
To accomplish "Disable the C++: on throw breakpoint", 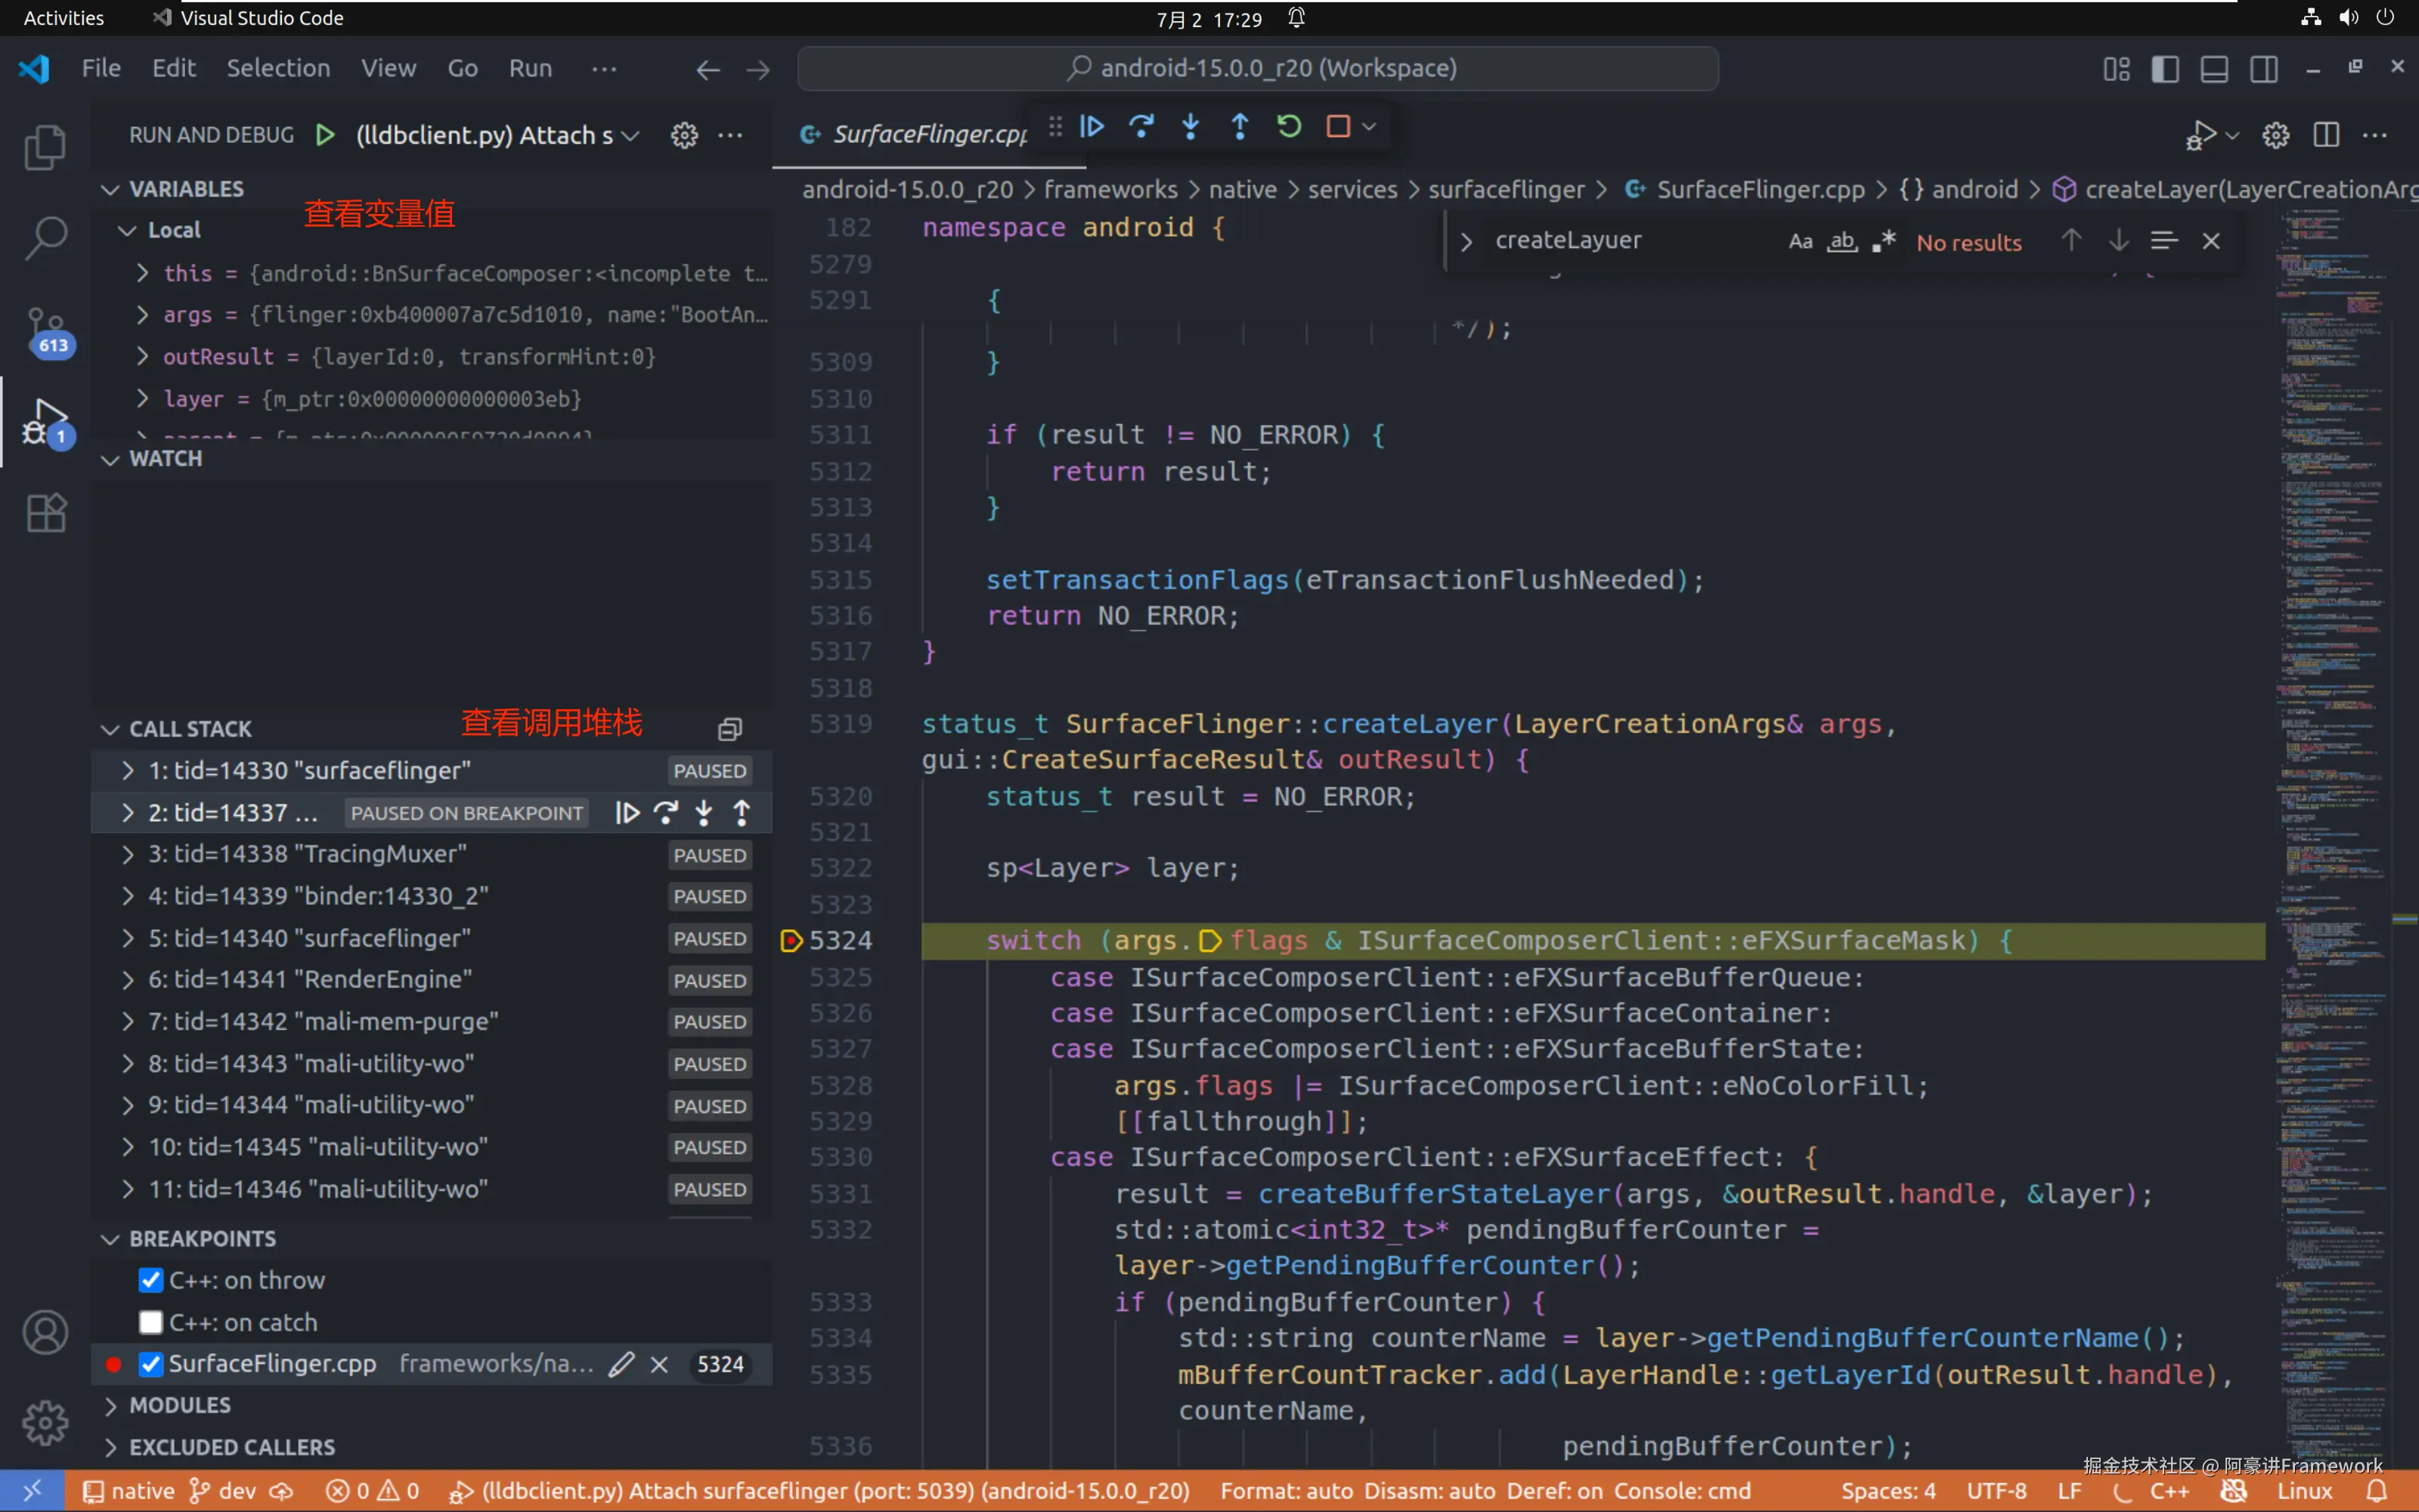I will 151,1280.
